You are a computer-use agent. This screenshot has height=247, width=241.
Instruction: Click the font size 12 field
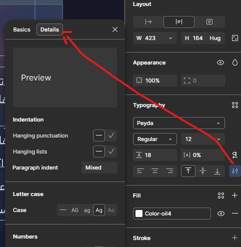click(x=197, y=139)
